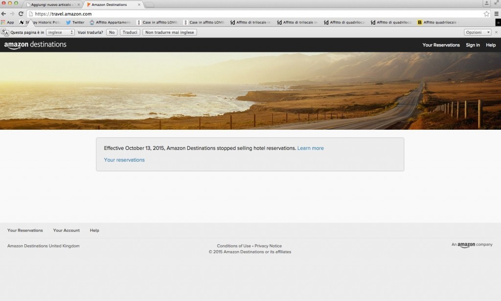
Task: Open Your reservations link in notice box
Action: click(x=124, y=160)
